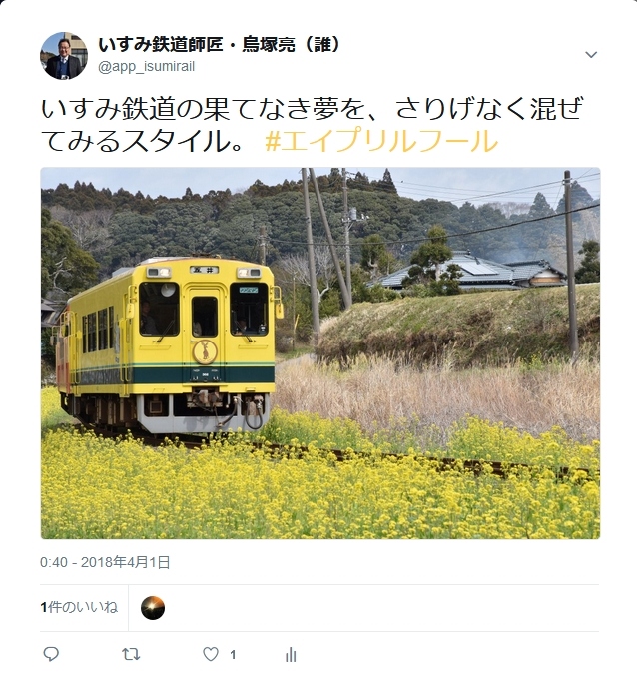Select the tweet text いすみ鉄道の果てなき夢を

point(203,108)
